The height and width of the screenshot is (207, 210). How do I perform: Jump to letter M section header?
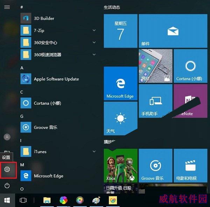click(x=22, y=165)
